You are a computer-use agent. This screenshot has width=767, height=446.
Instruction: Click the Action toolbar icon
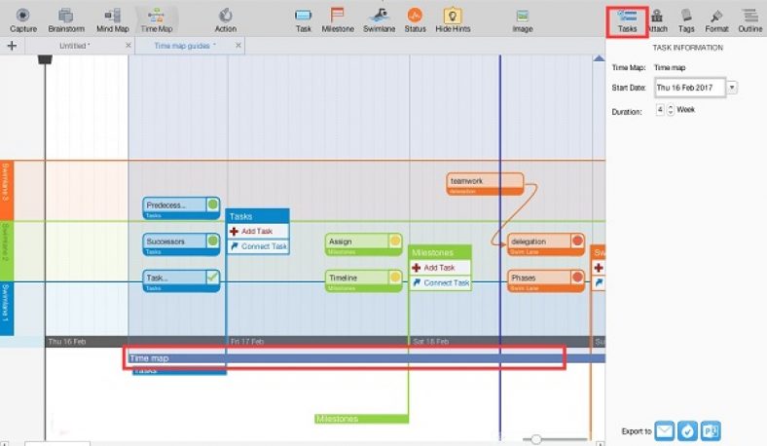pyautogui.click(x=226, y=20)
